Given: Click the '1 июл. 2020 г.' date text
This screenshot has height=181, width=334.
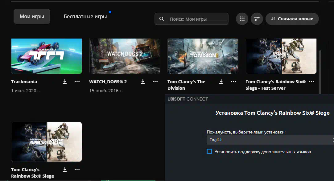Looking at the screenshot, I should point(26,91).
